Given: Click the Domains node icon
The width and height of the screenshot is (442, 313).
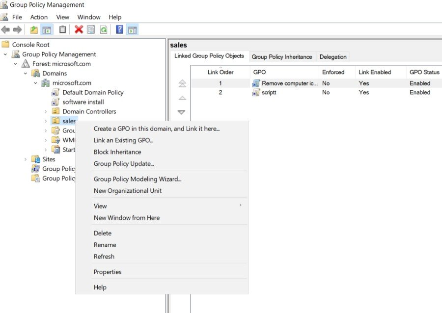Looking at the screenshot, I should click(x=35, y=73).
